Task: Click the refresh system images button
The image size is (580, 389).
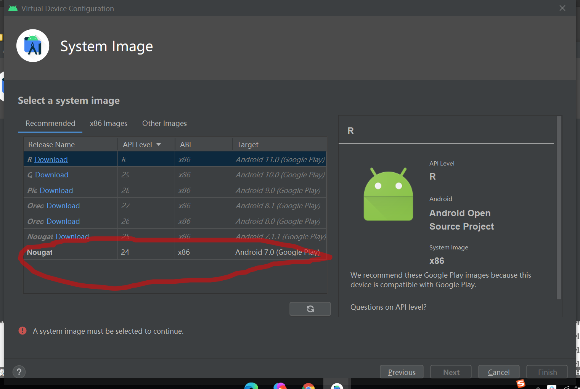Action: point(310,309)
